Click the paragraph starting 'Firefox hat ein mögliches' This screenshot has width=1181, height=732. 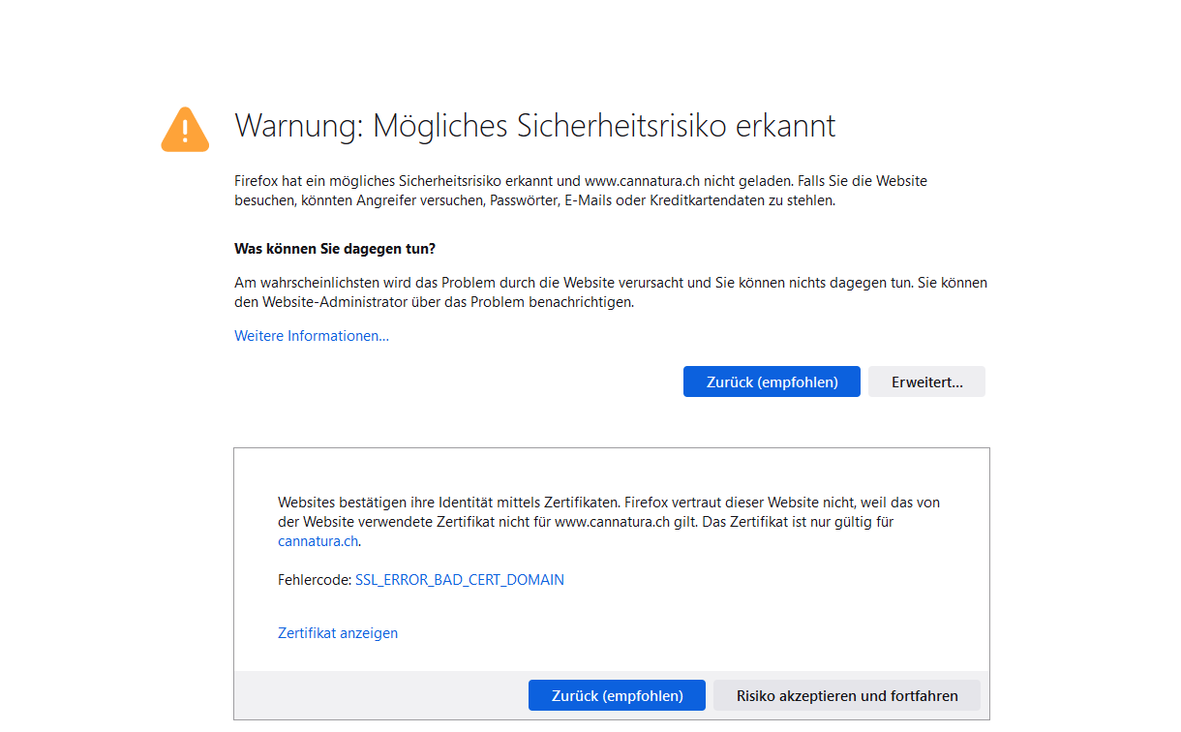tap(581, 191)
